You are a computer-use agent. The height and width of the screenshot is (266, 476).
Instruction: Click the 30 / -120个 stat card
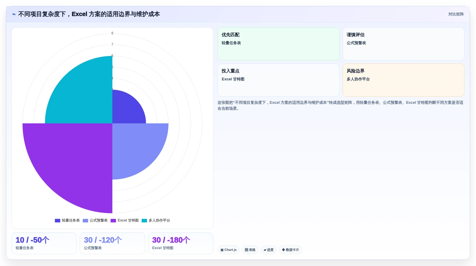click(112, 243)
